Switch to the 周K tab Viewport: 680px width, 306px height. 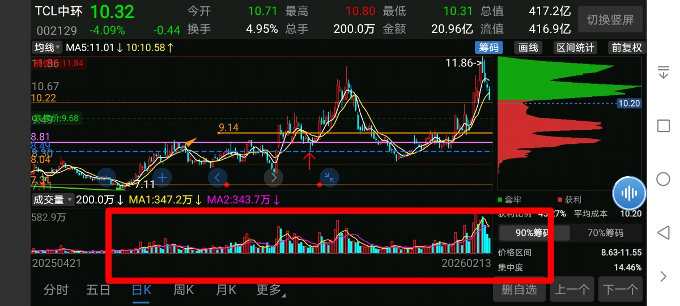[183, 290]
